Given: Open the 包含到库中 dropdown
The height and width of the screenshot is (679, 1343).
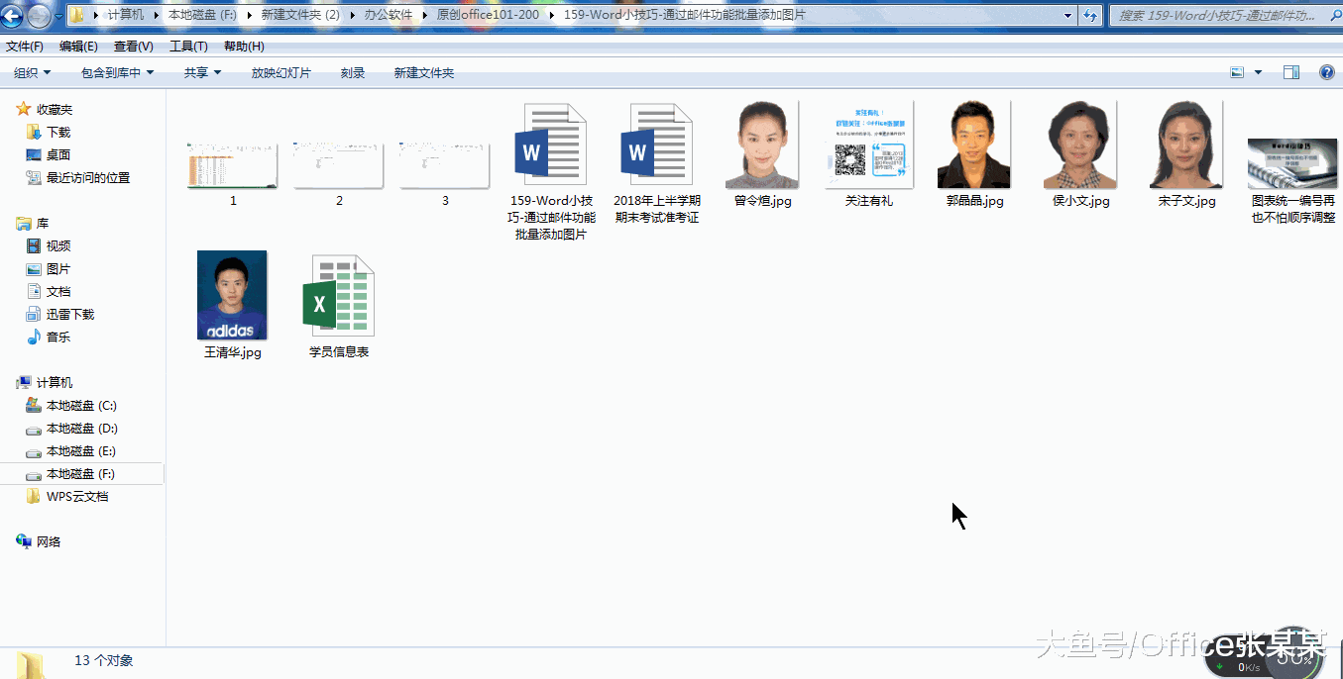Looking at the screenshot, I should point(118,72).
